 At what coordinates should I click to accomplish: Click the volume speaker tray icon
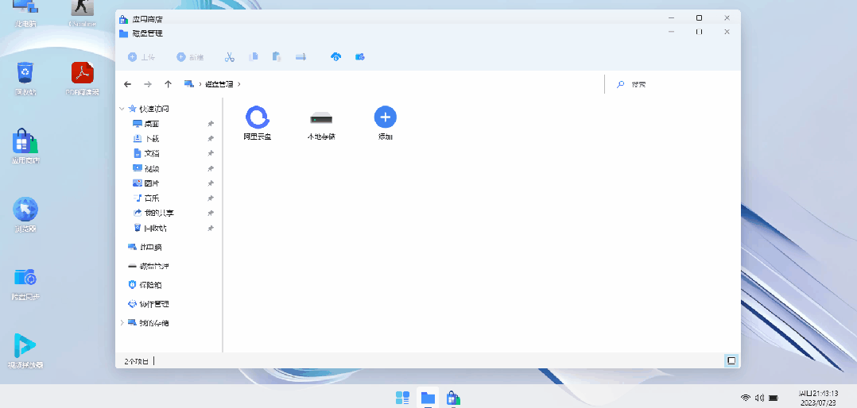pos(759,398)
